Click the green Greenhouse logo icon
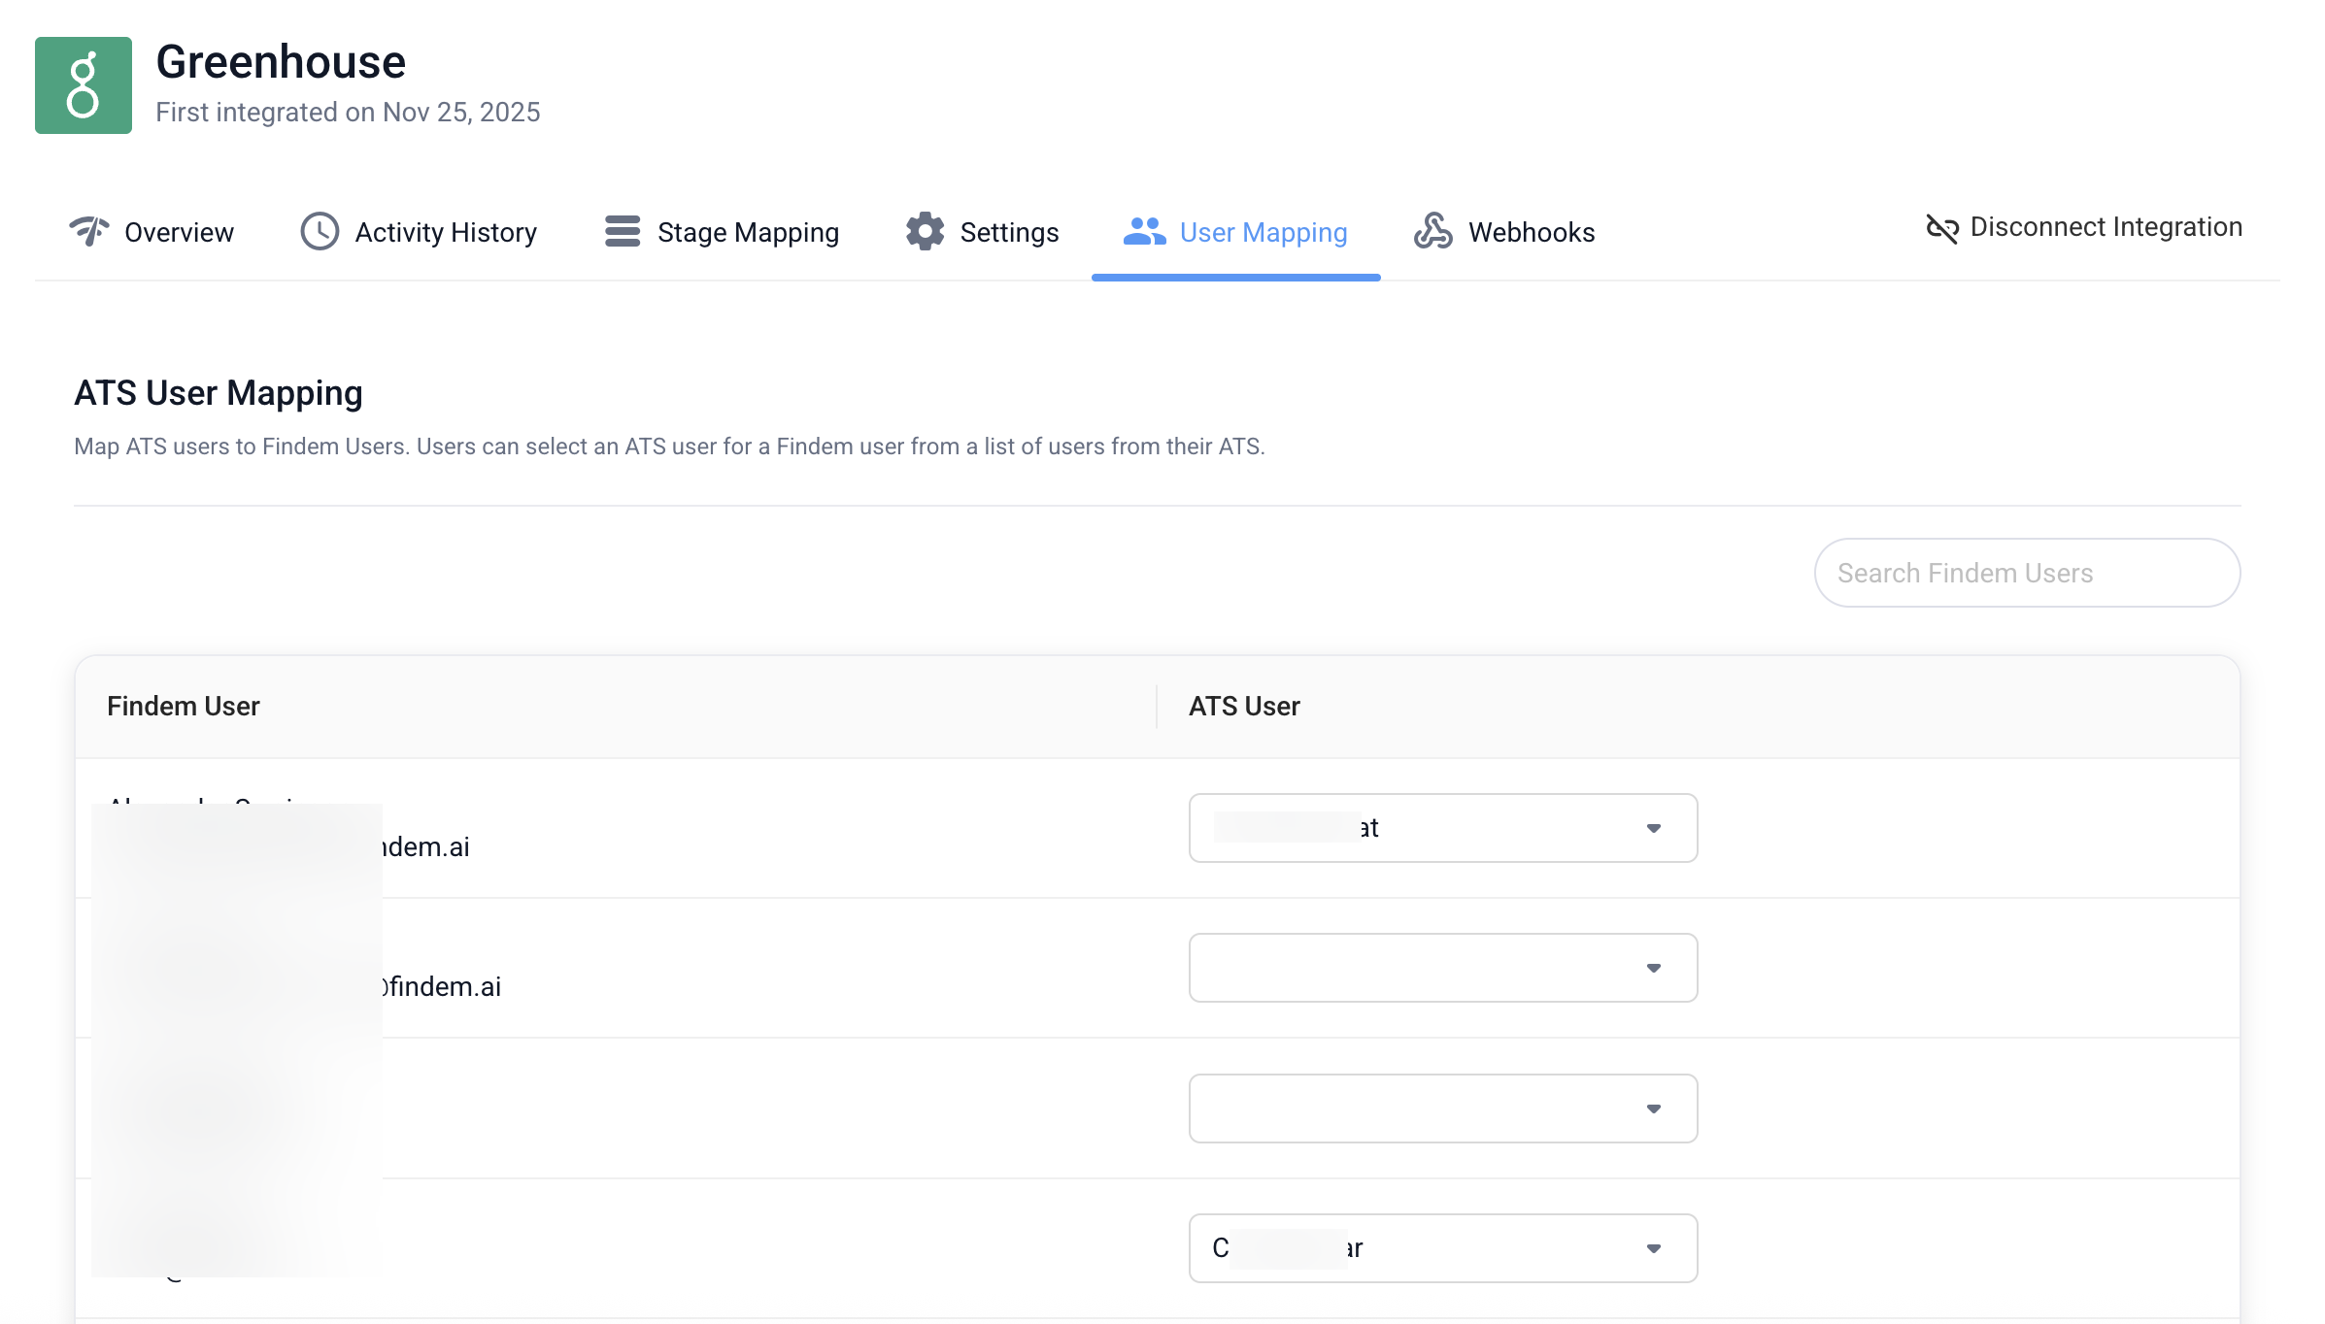Screen dimensions: 2325x1324 tap(84, 85)
